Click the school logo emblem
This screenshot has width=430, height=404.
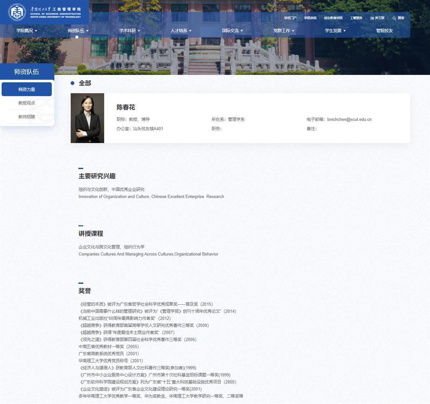click(17, 12)
